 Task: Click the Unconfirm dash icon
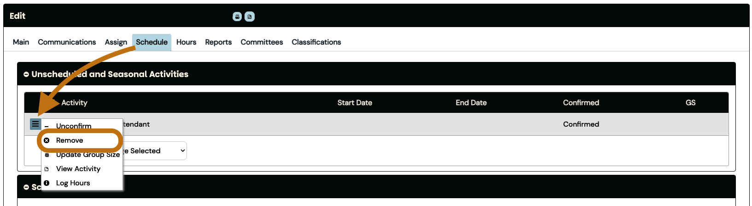point(47,126)
